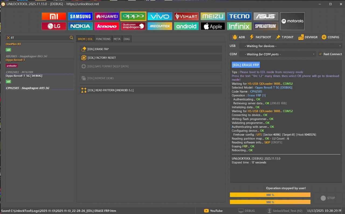
Task: Select OnePlus 8T in model list
Action: click(x=13, y=44)
